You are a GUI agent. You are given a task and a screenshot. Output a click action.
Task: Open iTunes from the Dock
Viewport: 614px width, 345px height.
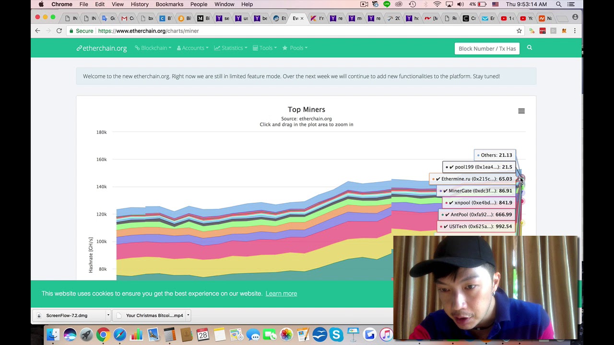(386, 334)
